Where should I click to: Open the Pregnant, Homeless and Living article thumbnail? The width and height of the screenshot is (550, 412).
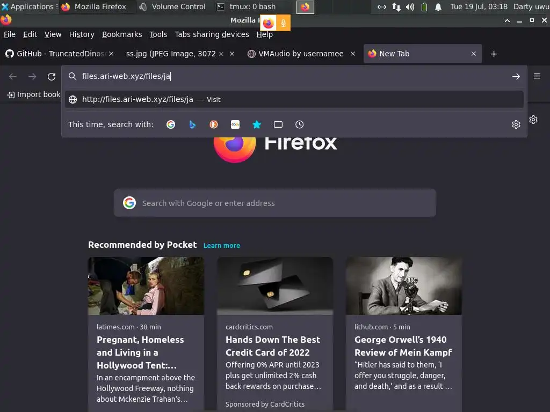146,286
